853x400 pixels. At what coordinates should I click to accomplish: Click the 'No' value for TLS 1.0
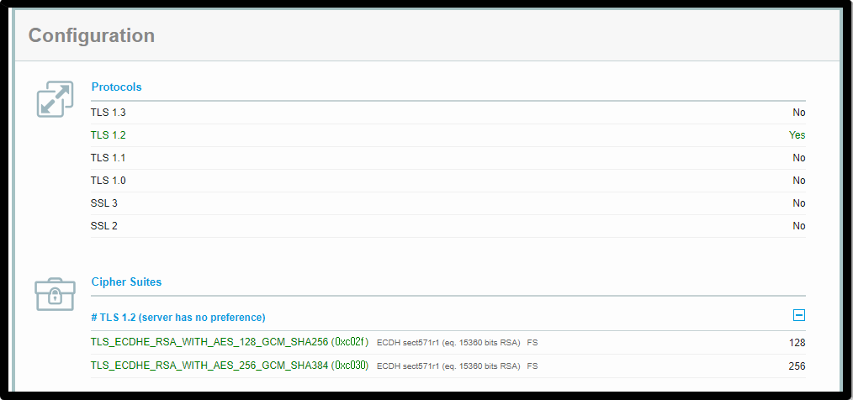pyautogui.click(x=798, y=181)
